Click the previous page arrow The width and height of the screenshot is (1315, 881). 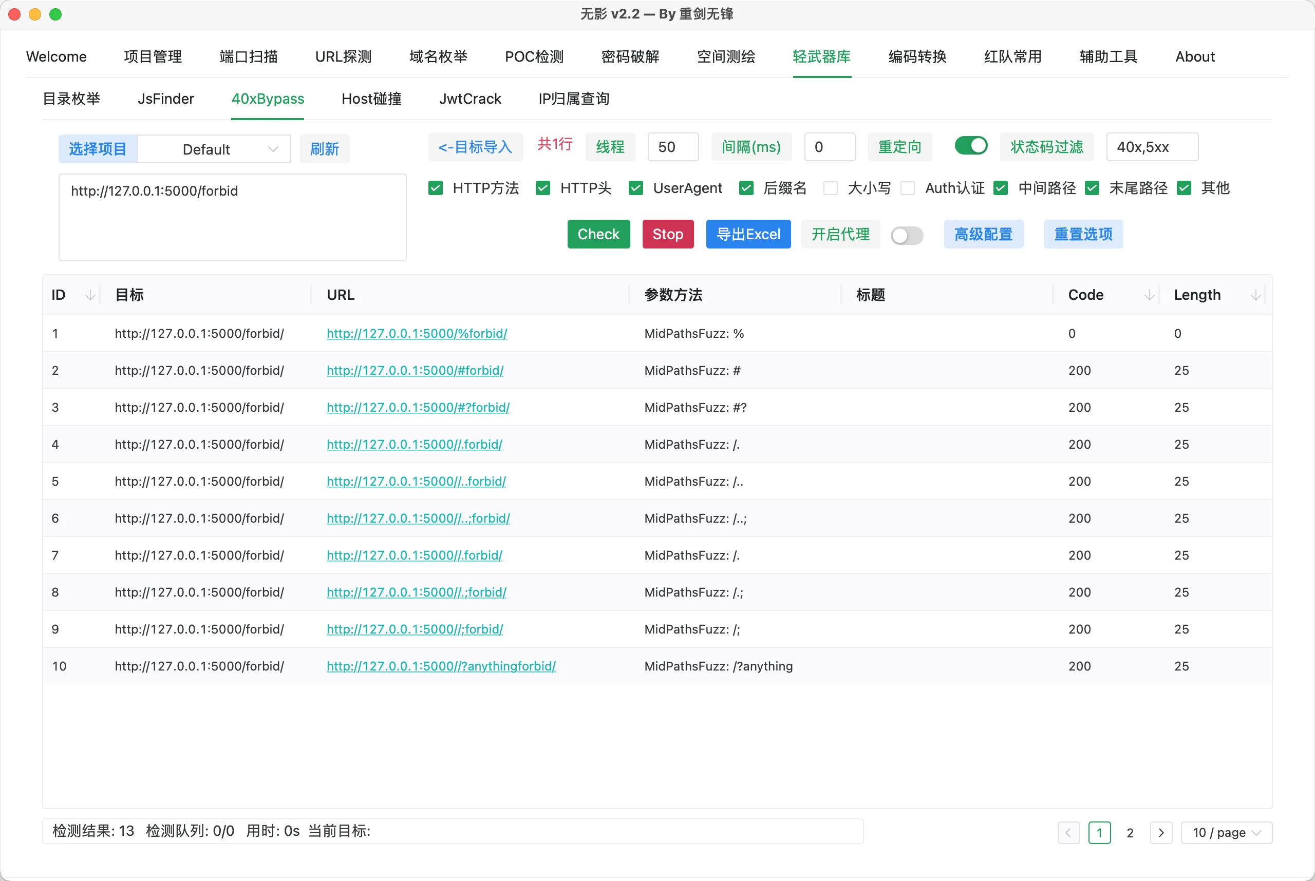1068,832
